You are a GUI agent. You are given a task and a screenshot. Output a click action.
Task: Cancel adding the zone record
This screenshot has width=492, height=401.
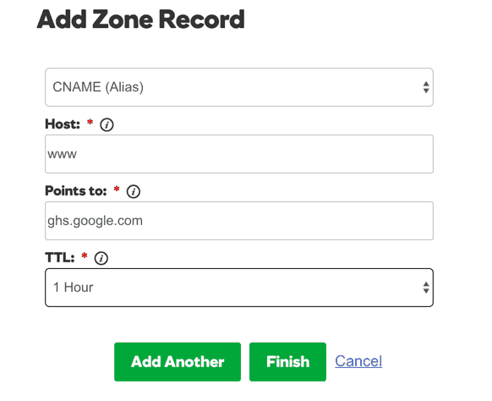[358, 361]
